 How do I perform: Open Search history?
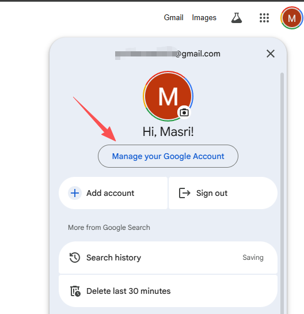(x=168, y=258)
